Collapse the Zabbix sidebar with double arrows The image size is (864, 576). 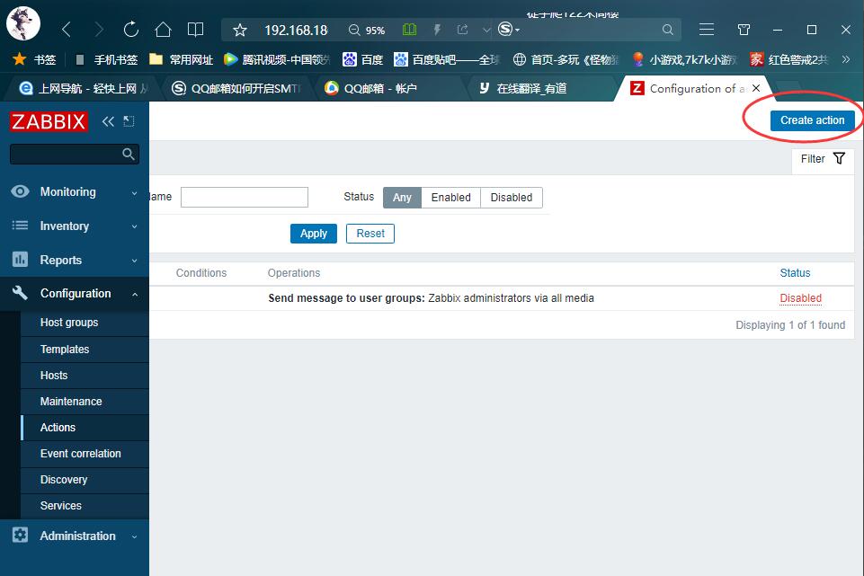click(108, 121)
